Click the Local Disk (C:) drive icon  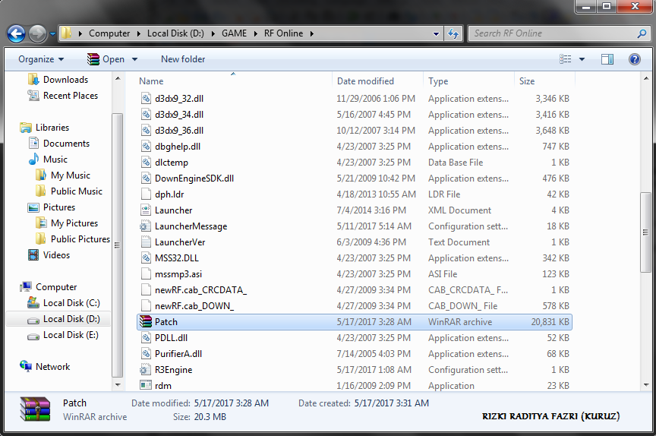(x=33, y=302)
